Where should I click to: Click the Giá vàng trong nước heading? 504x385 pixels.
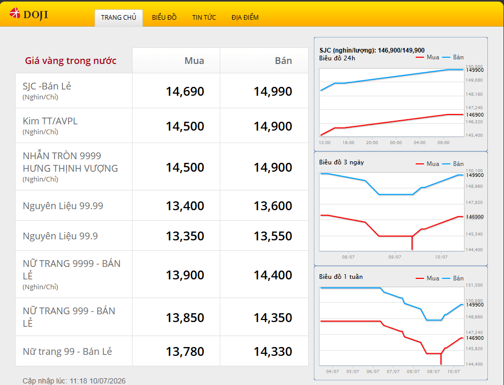[71, 61]
